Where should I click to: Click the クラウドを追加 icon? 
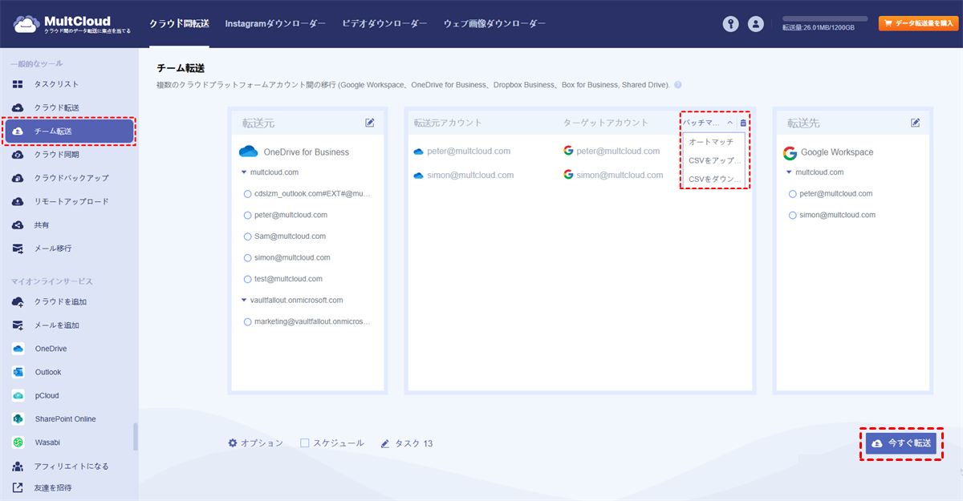[x=18, y=301]
